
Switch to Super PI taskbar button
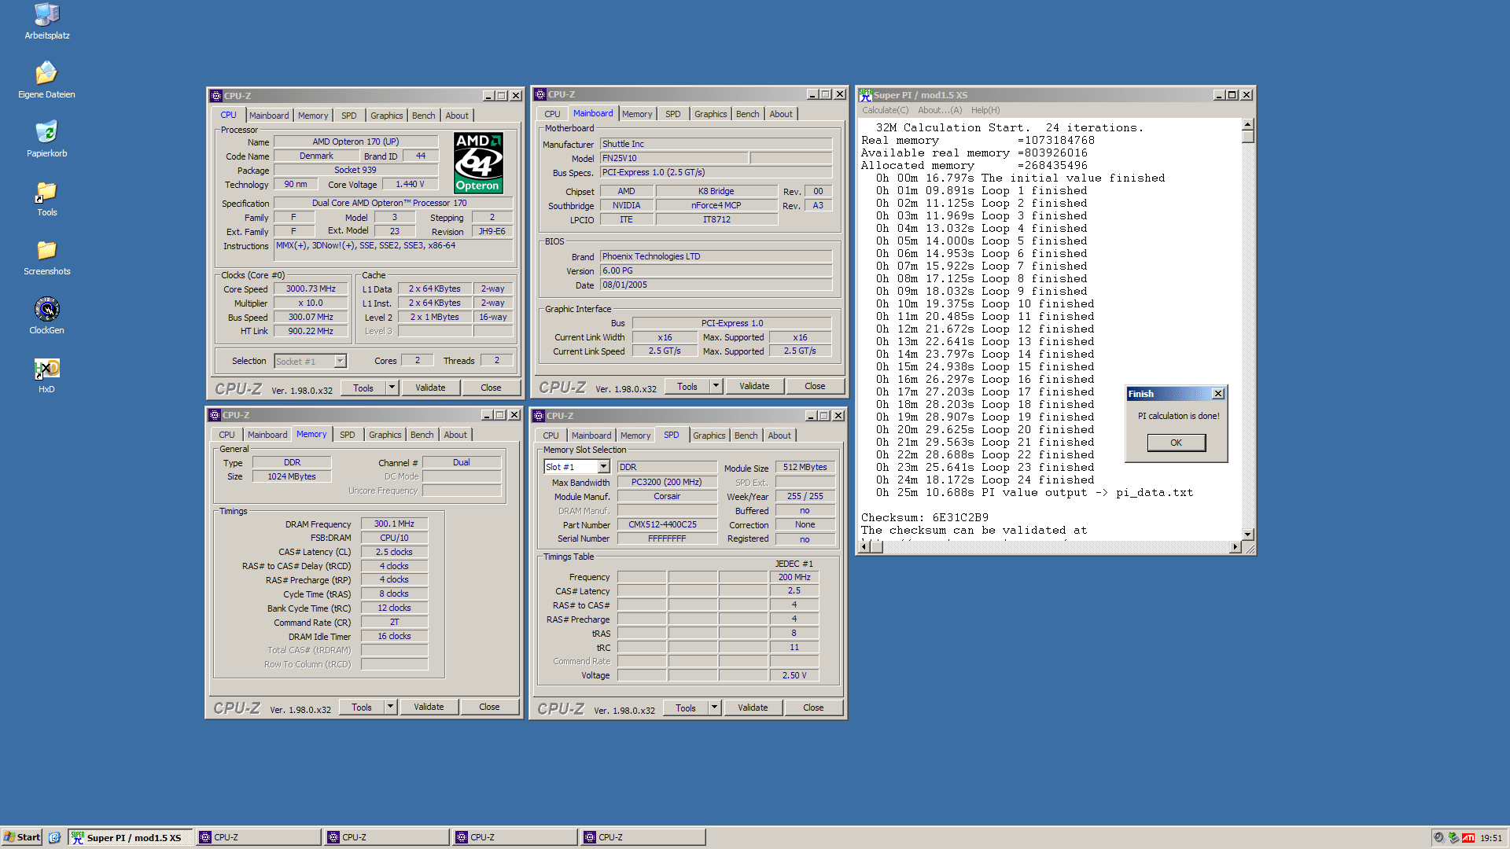coord(130,837)
